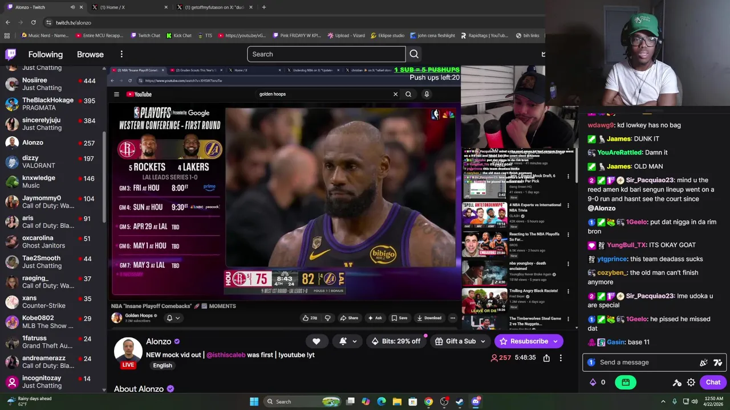Click the @isthiscaleb mention link
Screen dimensions: 730x410
tap(226, 355)
